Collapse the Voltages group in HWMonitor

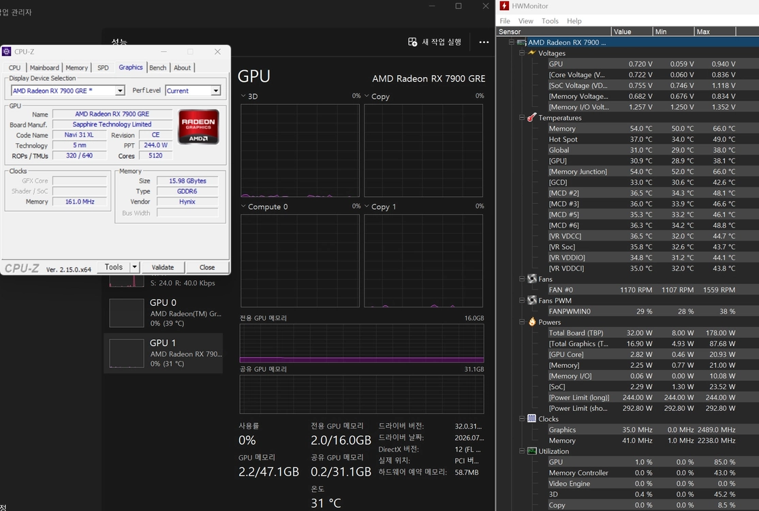pyautogui.click(x=522, y=52)
